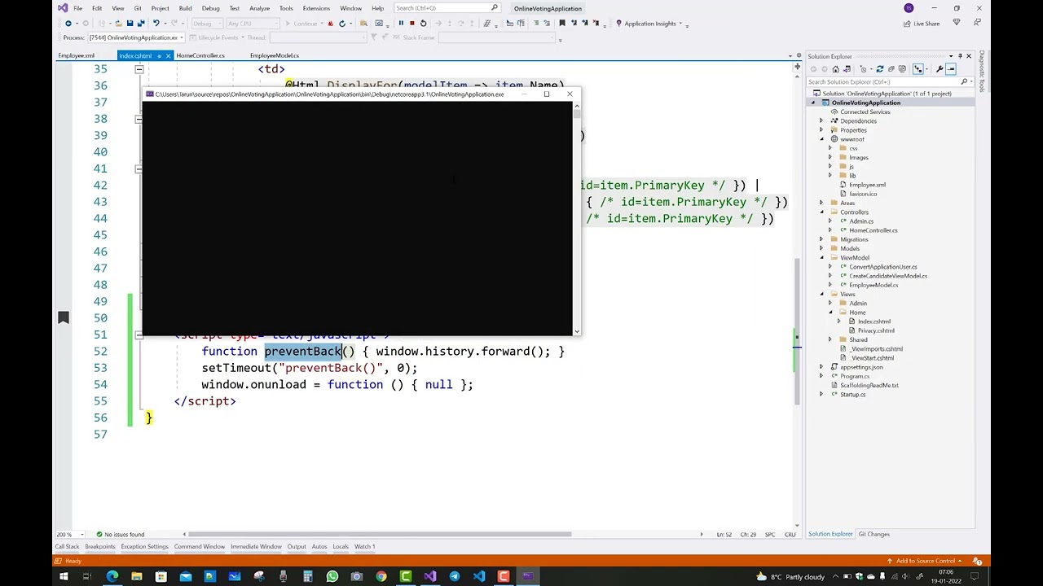Click No issues found indicator
The width and height of the screenshot is (1043, 586).
tap(120, 535)
